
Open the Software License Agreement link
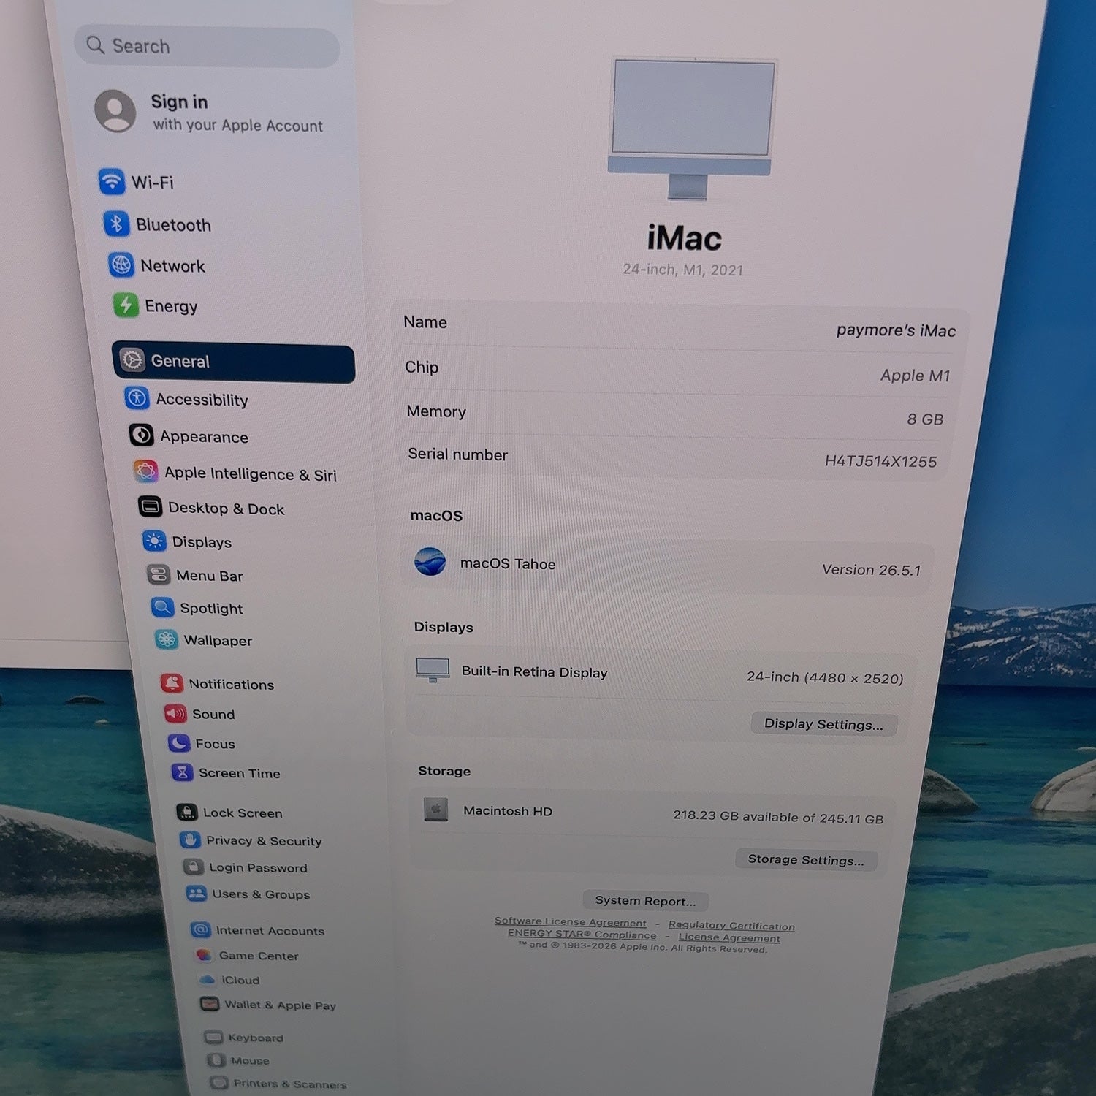pos(570,922)
